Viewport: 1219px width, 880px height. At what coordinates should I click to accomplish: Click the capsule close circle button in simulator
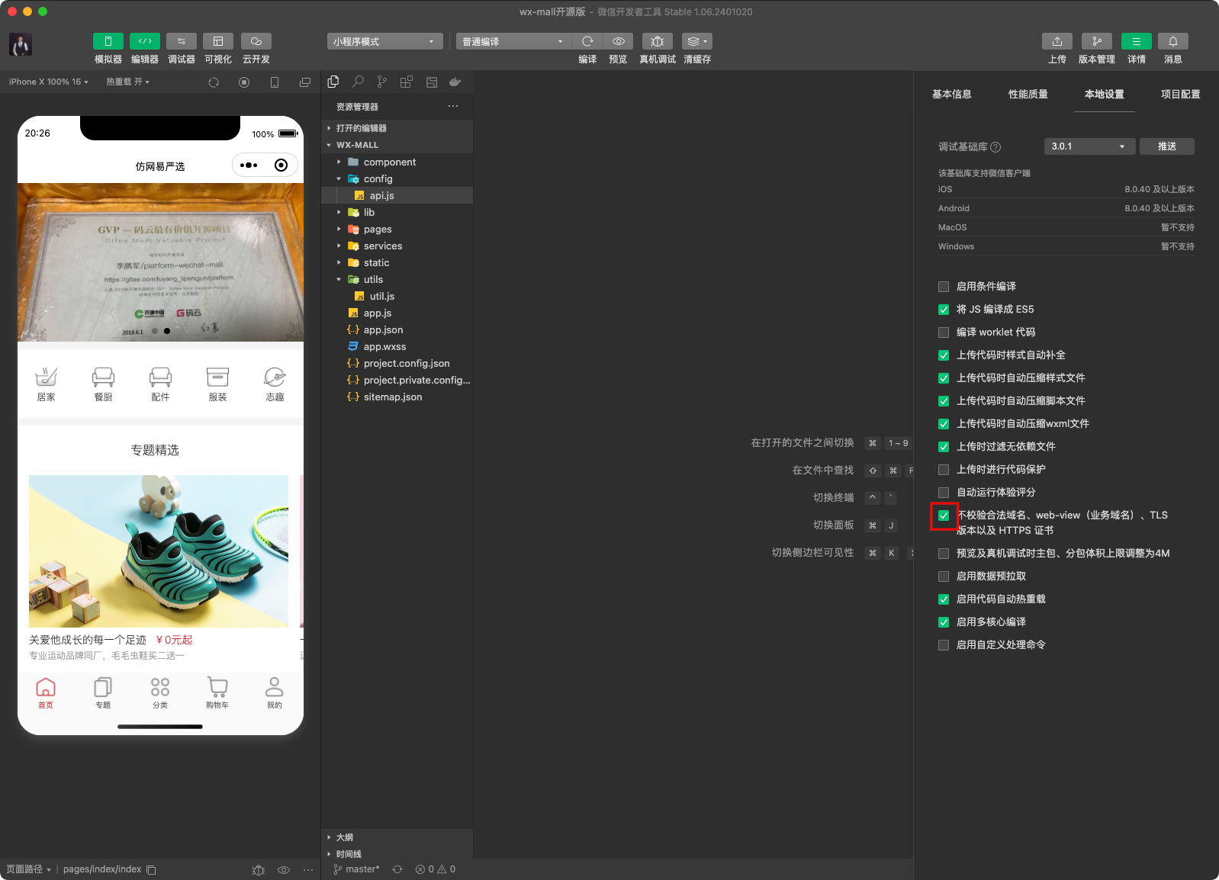pos(281,165)
